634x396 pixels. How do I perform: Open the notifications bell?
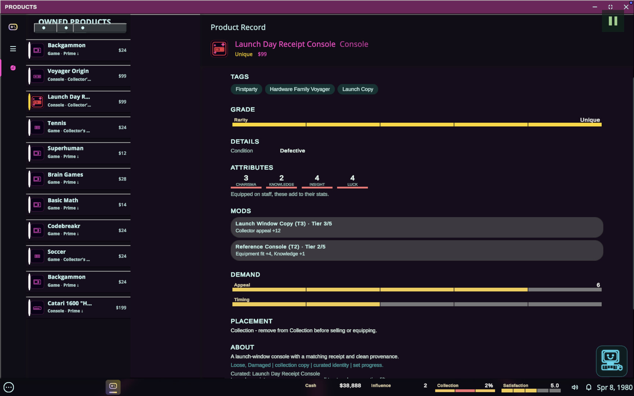(589, 387)
